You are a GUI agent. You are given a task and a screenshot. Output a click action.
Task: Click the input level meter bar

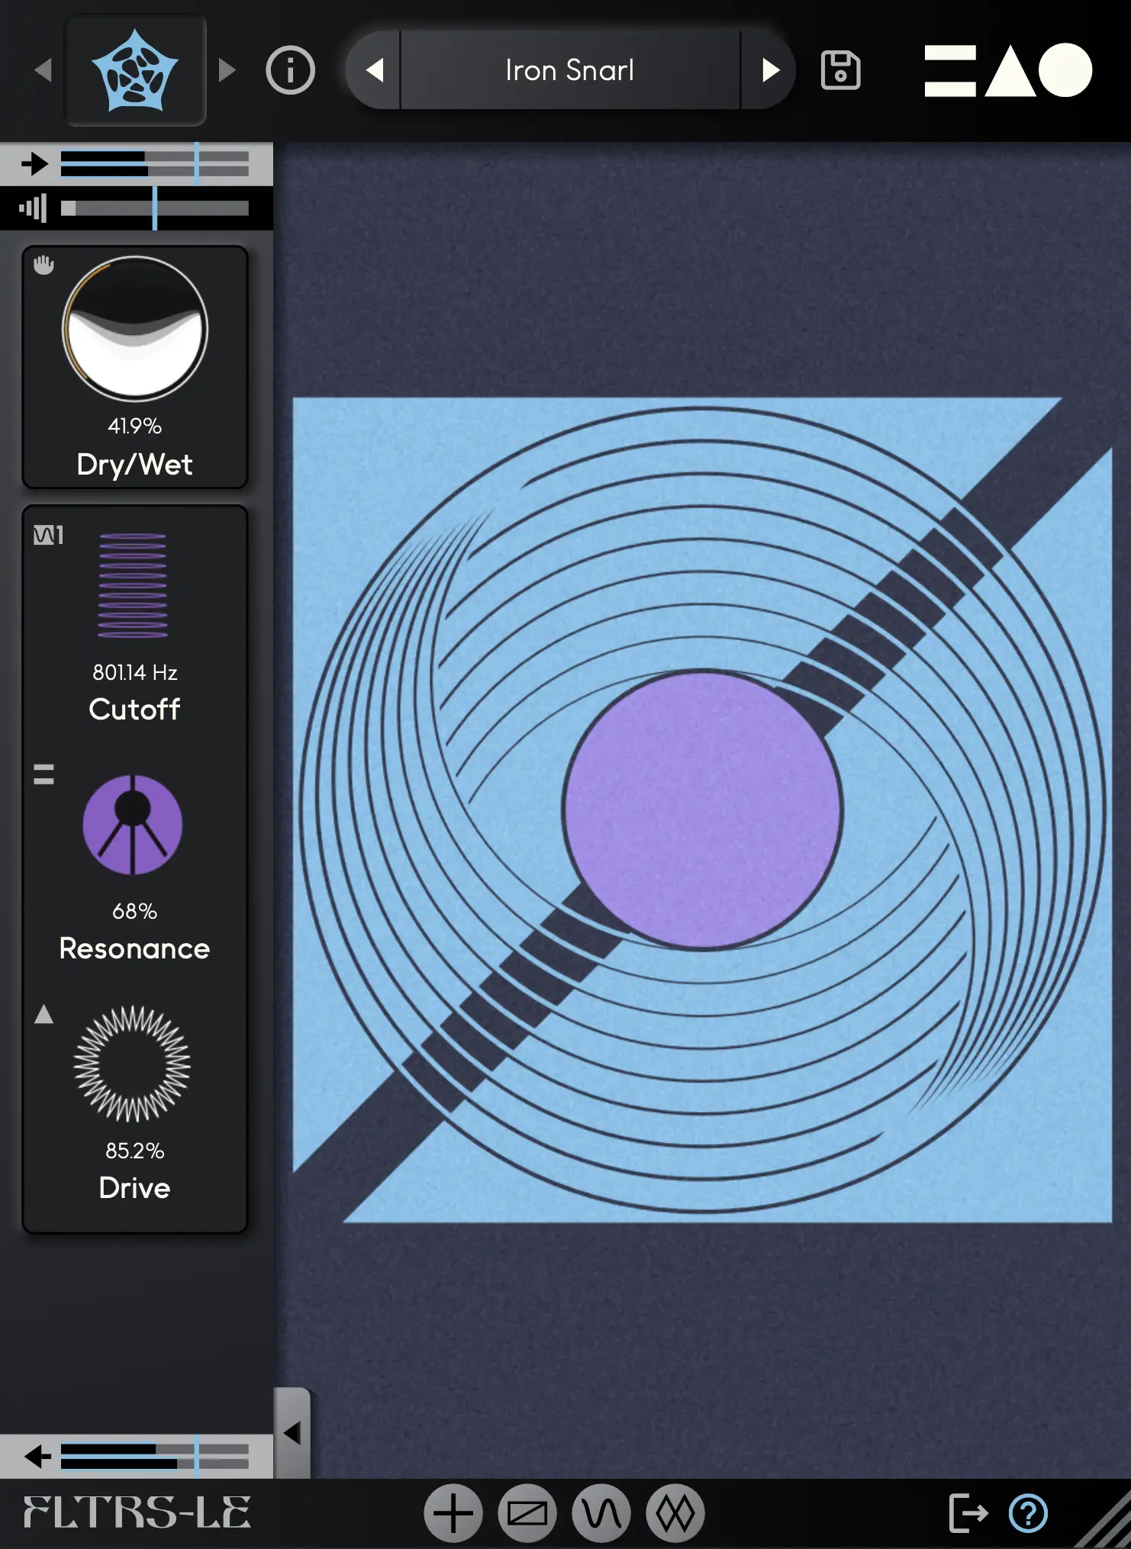click(155, 163)
